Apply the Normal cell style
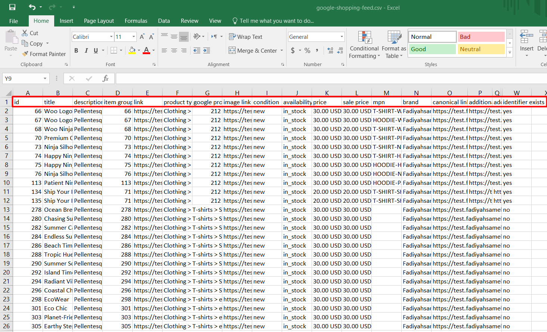 tap(432, 37)
